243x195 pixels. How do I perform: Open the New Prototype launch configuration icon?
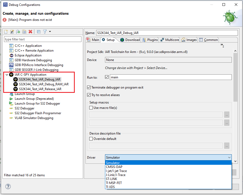click(12, 32)
